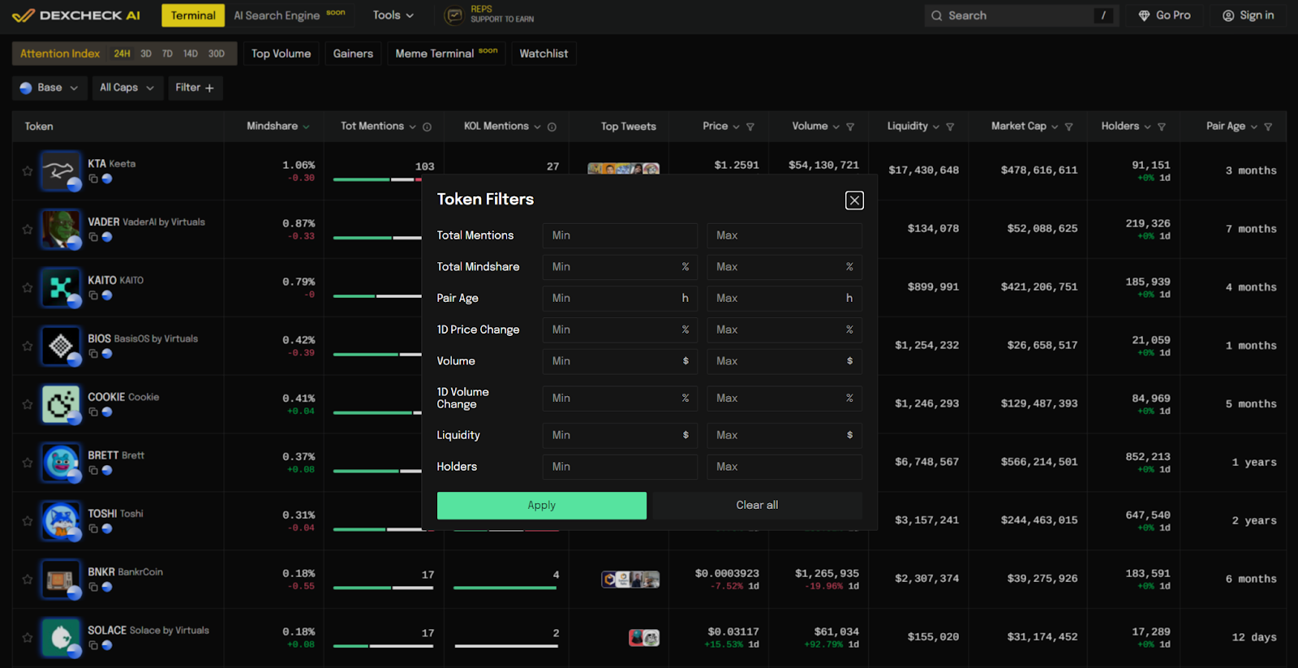Click the VADER token avatar

[61, 230]
